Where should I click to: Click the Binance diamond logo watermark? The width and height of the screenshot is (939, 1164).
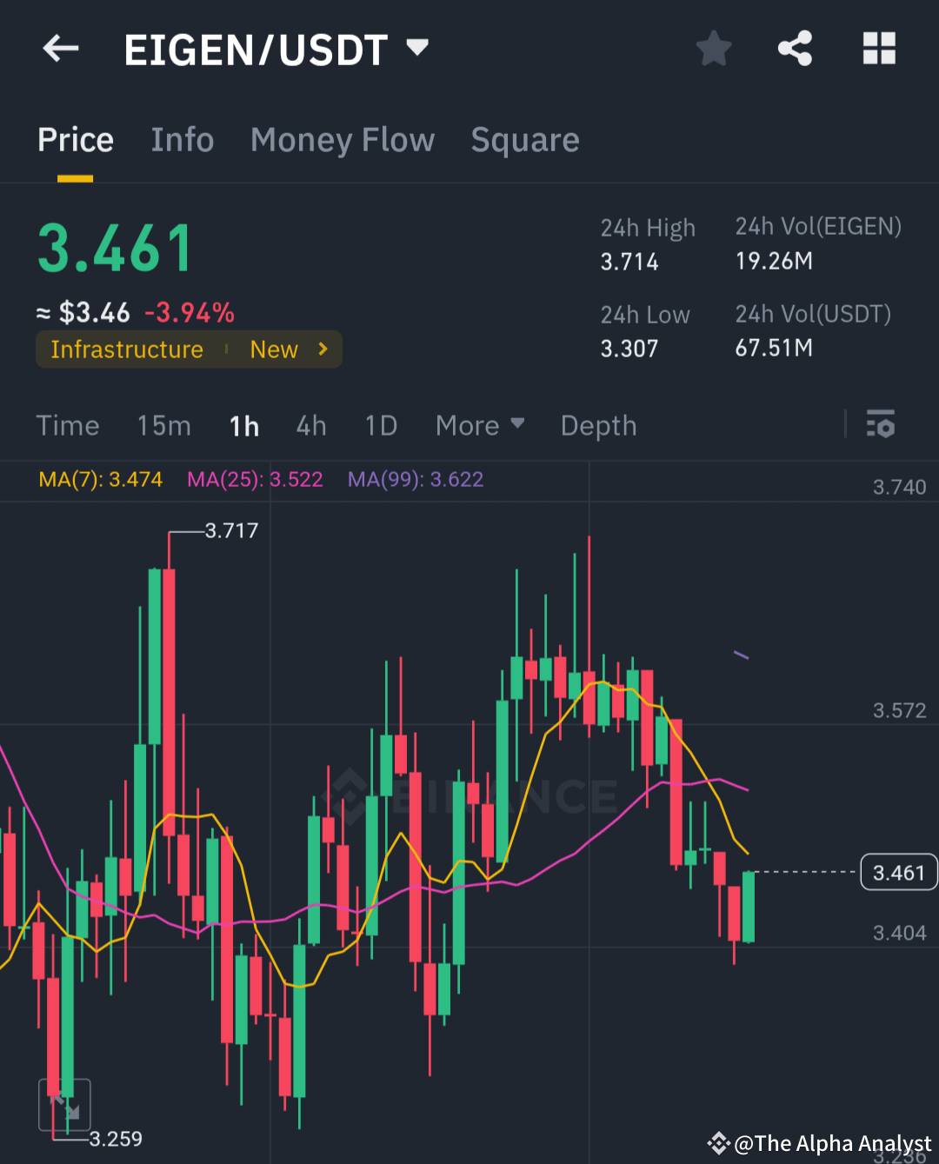pos(351,794)
